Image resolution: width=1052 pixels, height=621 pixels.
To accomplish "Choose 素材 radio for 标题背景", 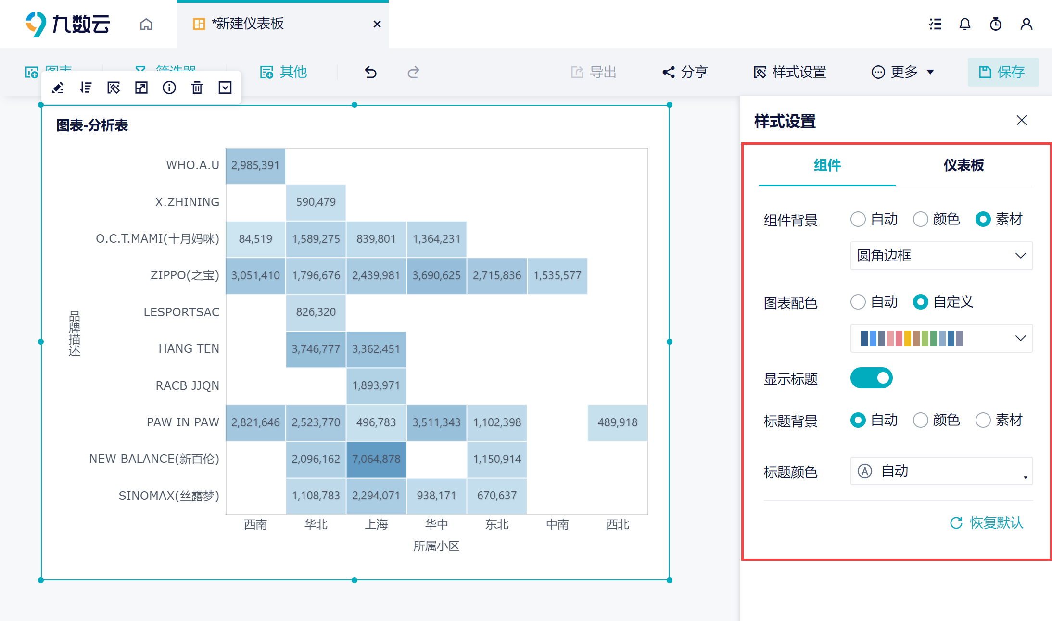I will point(983,420).
